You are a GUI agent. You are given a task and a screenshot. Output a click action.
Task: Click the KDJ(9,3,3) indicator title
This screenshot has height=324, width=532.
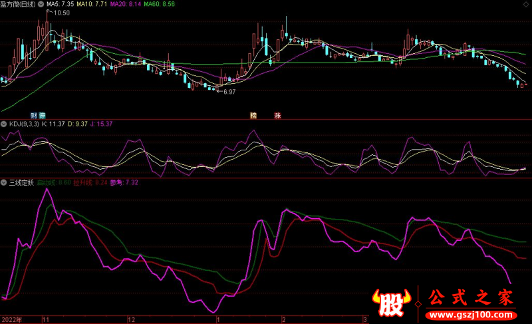[x=23, y=124]
